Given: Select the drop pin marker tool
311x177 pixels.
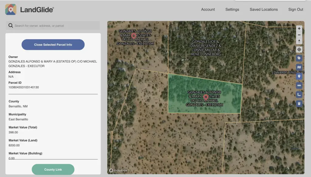Looking at the screenshot, I should pos(299,77).
